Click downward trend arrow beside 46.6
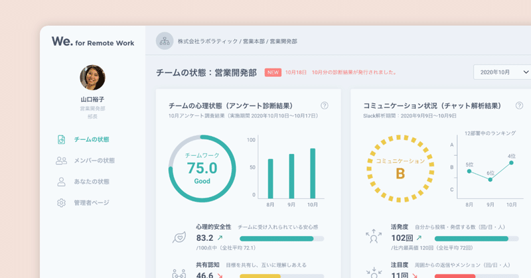The height and width of the screenshot is (278, 531). tap(220, 275)
